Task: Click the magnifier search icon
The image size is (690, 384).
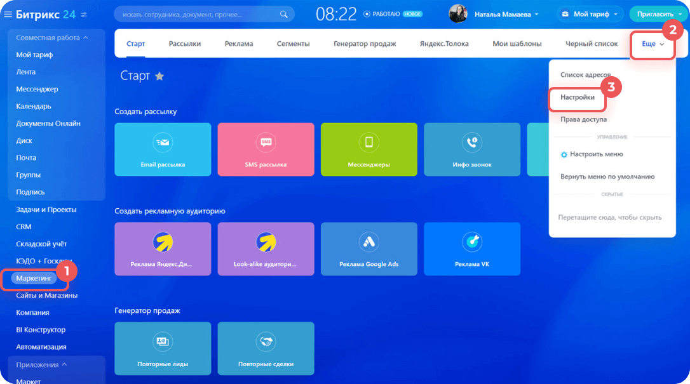Action: pyautogui.click(x=284, y=15)
